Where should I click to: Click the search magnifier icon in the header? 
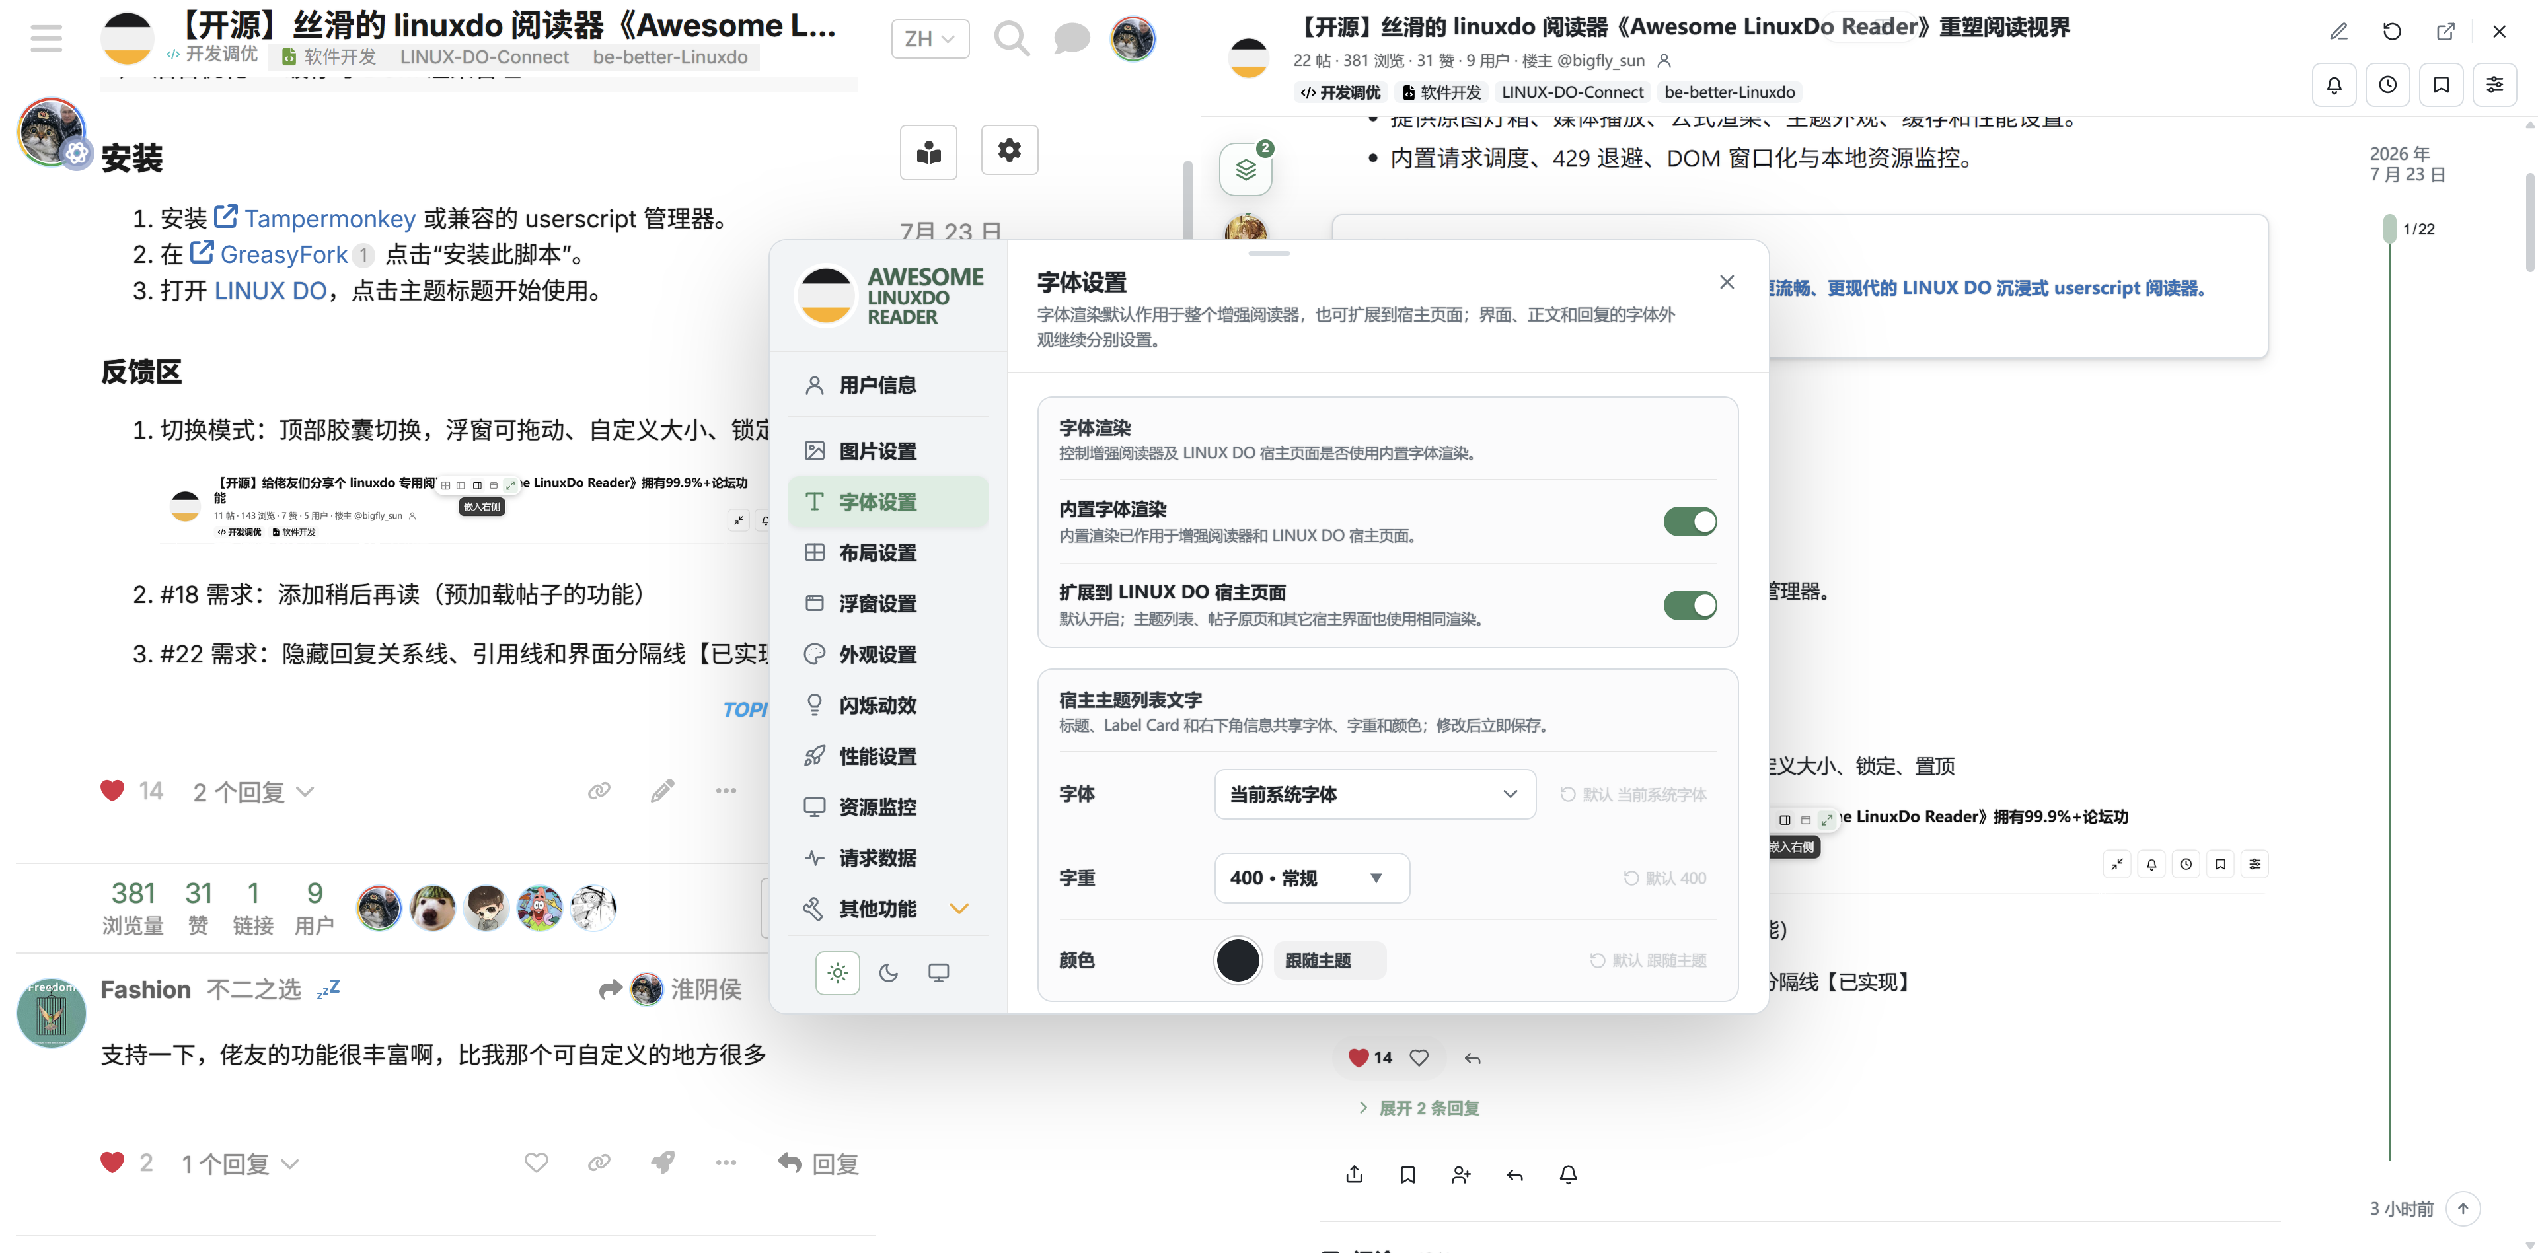coord(1011,38)
